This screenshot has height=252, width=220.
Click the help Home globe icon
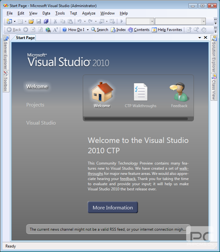tap(48, 30)
